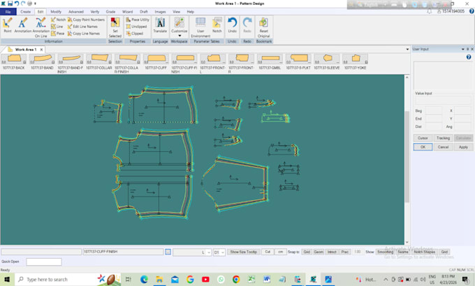
Task: Toggle Snap to Grid
Action: click(x=307, y=252)
